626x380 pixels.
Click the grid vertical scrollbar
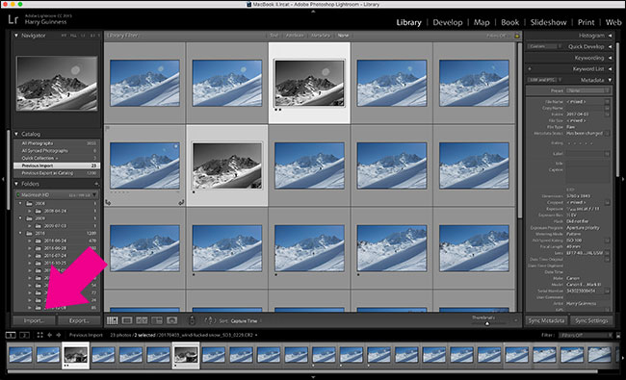click(x=519, y=130)
